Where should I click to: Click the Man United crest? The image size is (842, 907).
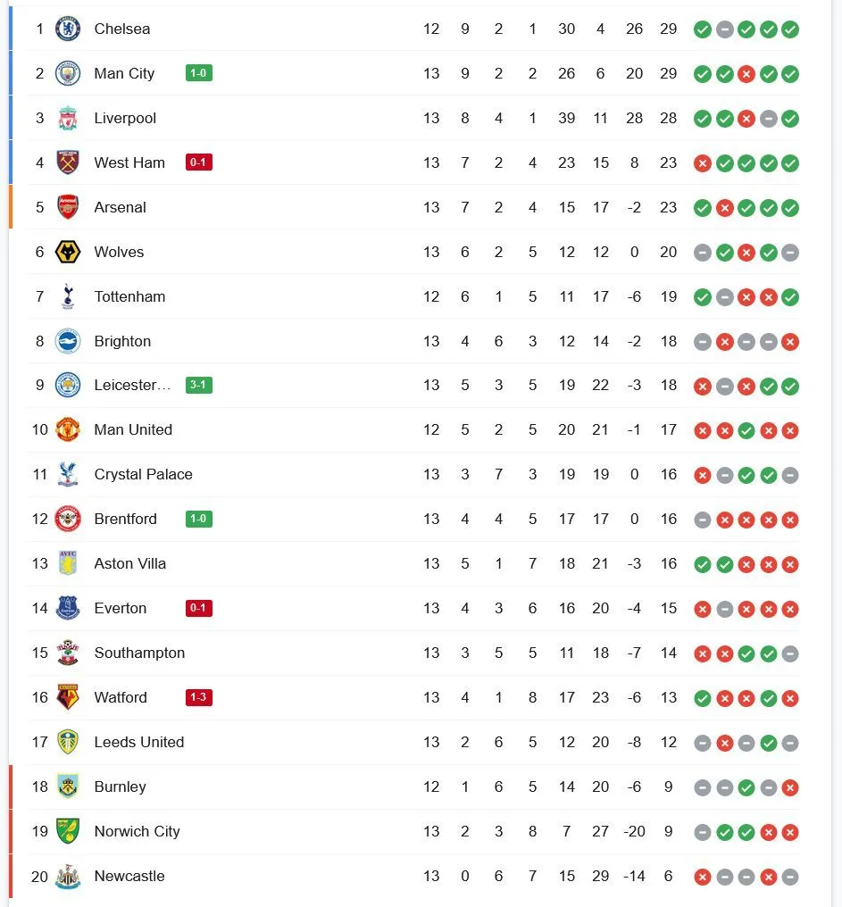pos(68,429)
